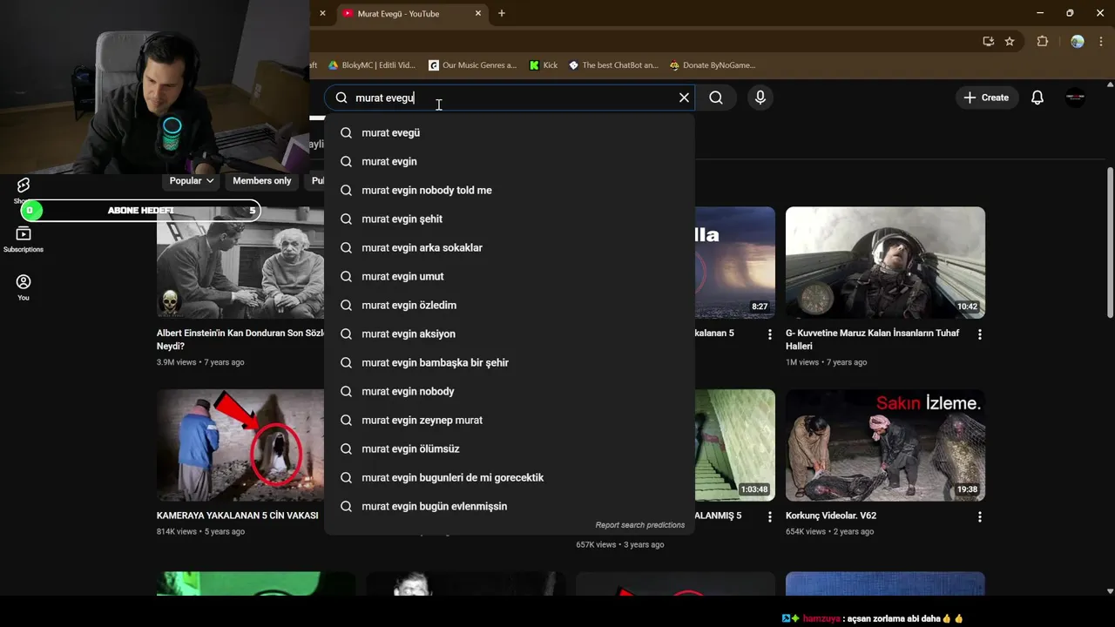Choose suggestion murat evgin nobody told me
Screen dimensions: 1115x627
pos(510,190)
